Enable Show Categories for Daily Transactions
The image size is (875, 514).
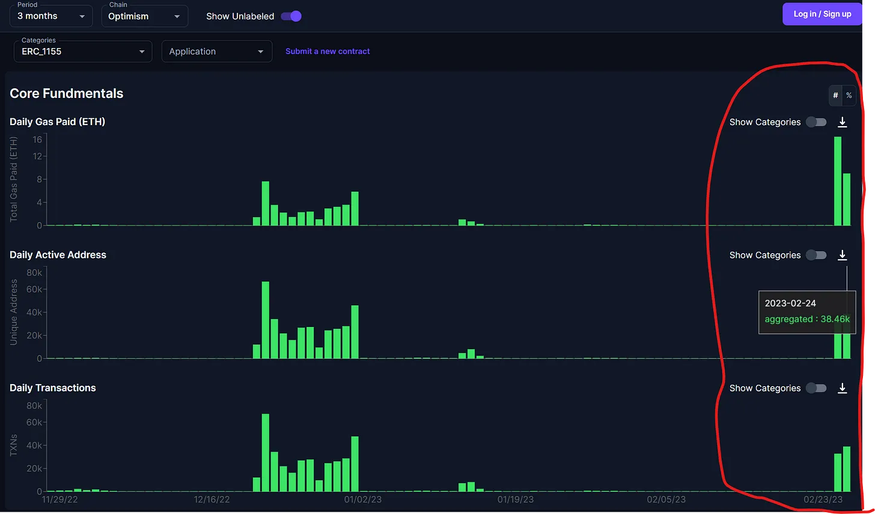pyautogui.click(x=816, y=388)
